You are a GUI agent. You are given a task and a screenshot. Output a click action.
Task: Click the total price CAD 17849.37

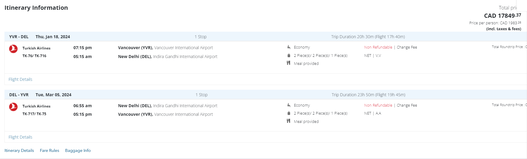point(502,16)
